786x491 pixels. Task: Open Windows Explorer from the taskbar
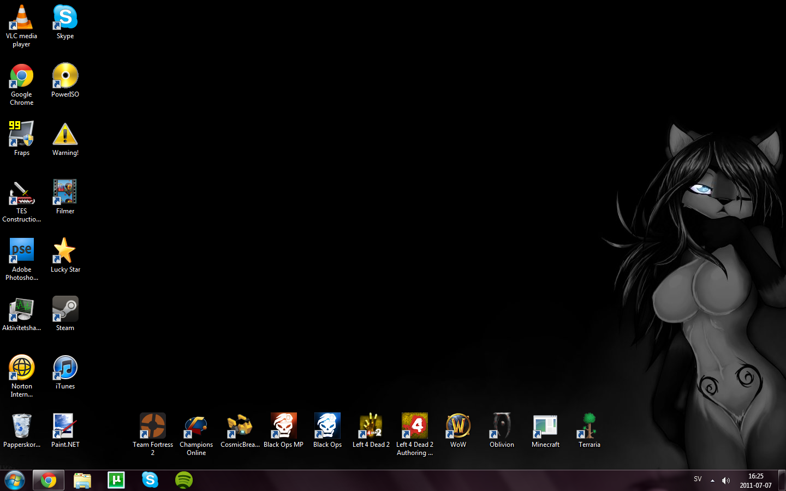(82, 481)
